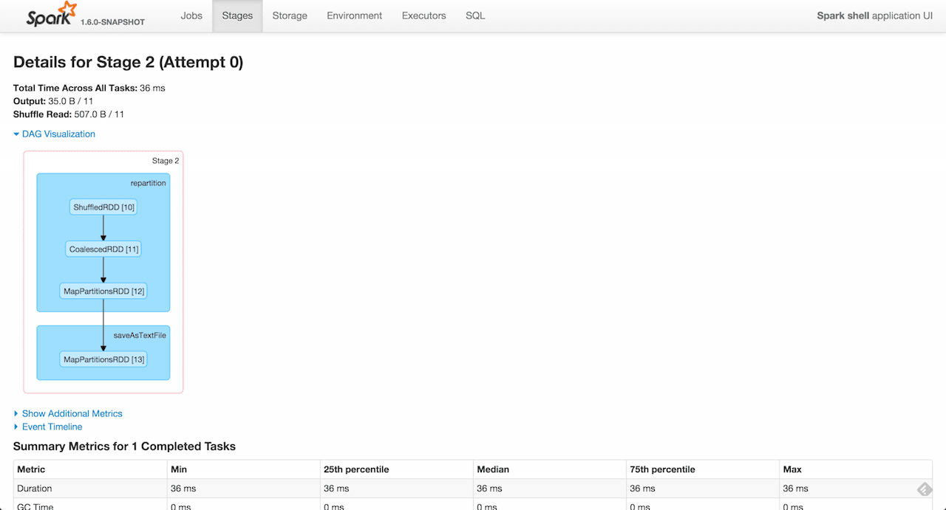Viewport: 946px width, 510px height.
Task: Expand Show Additional Metrics
Action: click(x=72, y=413)
